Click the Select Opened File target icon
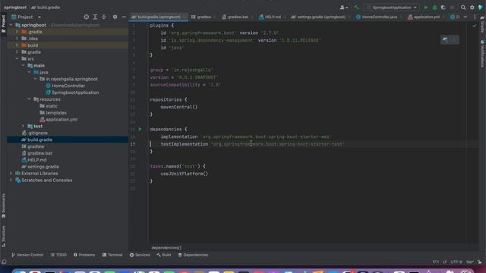 [86, 17]
